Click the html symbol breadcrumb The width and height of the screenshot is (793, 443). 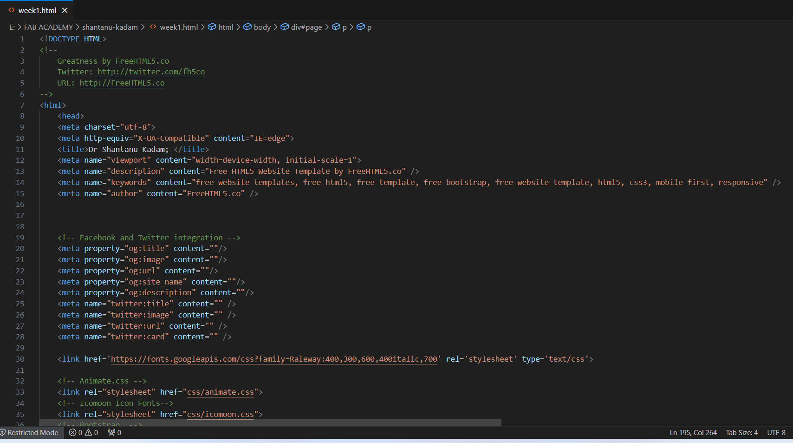(226, 27)
